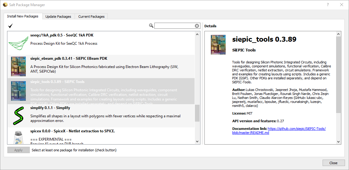Click the Details pane scrollbar thumb
This screenshot has width=349, height=170.
(338, 75)
